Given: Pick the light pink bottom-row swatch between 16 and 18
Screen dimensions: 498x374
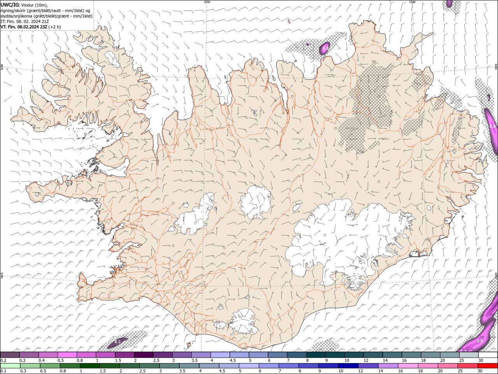Looking at the screenshot, I should coord(408,365).
